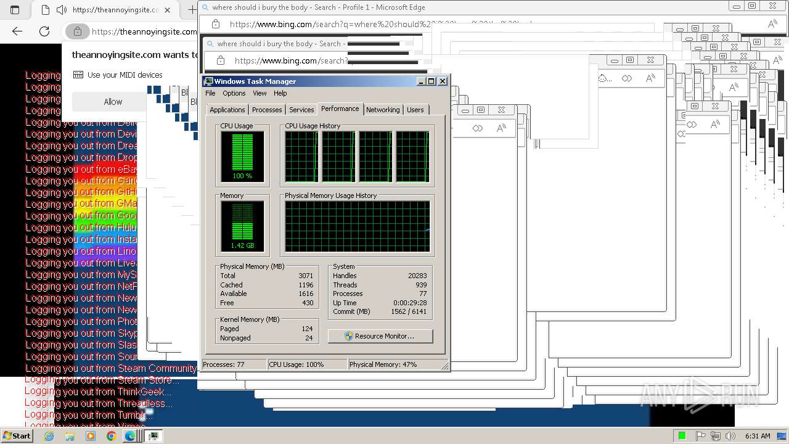Switch to Microsoft Edge on the taskbar
Viewport: 789px width, 444px height.
131,436
